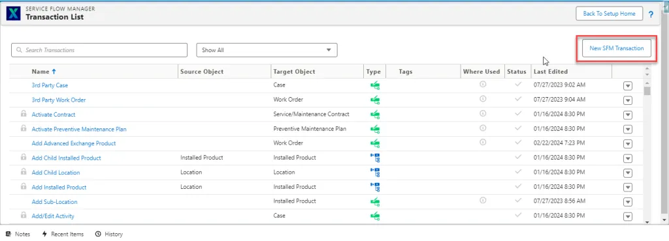The image size is (669, 241).
Task: Click Where Used info icon for 3rd Party Case
Action: point(483,85)
